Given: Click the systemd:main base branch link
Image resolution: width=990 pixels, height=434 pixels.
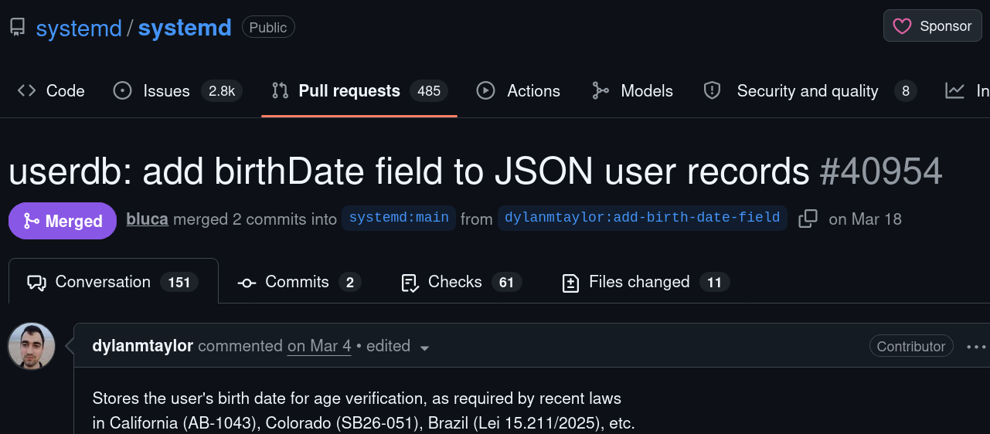Looking at the screenshot, I should [x=399, y=219].
